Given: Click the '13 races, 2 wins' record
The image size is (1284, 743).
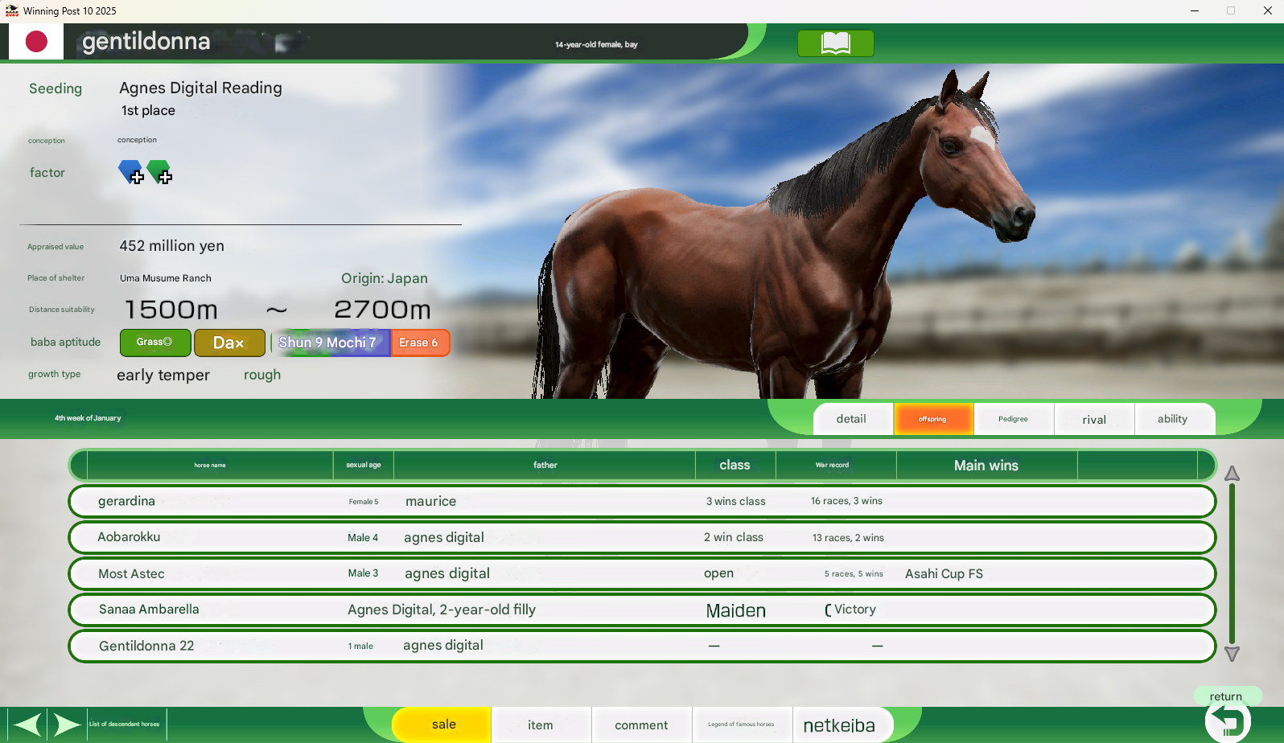Looking at the screenshot, I should coord(848,538).
